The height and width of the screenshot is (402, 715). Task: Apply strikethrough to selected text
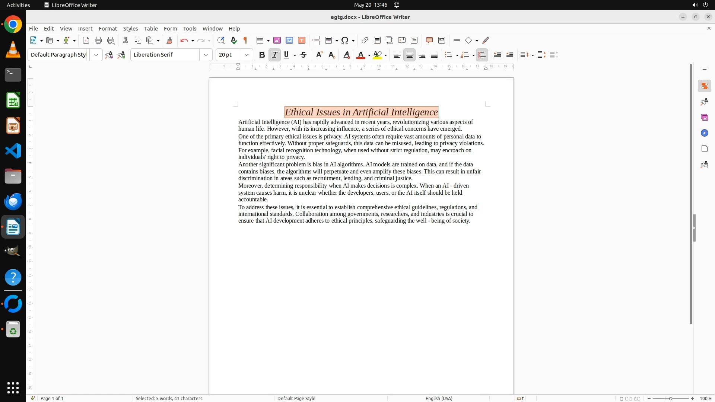[304, 55]
